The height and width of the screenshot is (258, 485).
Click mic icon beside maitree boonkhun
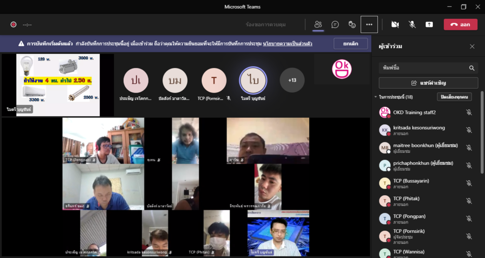(469, 148)
